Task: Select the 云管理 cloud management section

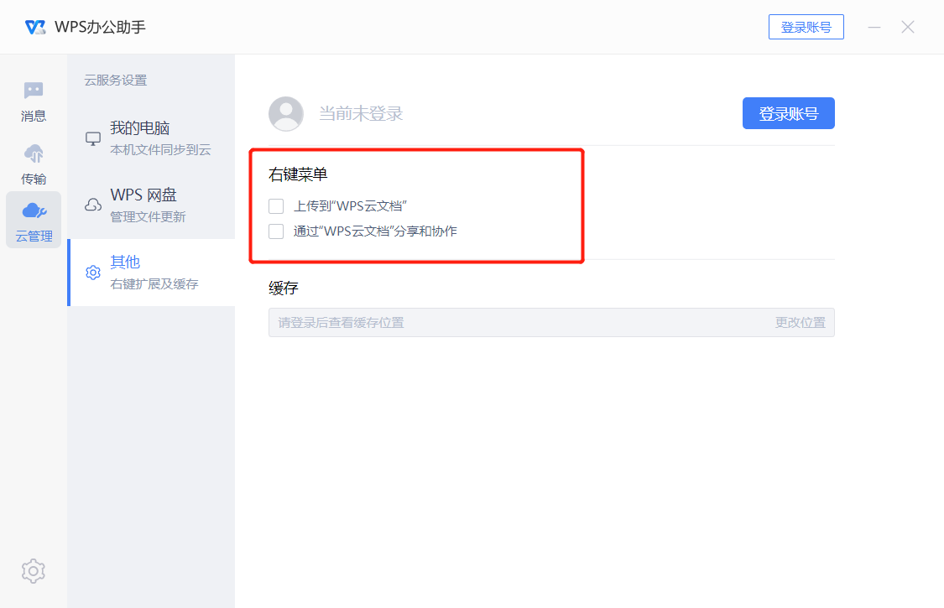Action: tap(34, 220)
